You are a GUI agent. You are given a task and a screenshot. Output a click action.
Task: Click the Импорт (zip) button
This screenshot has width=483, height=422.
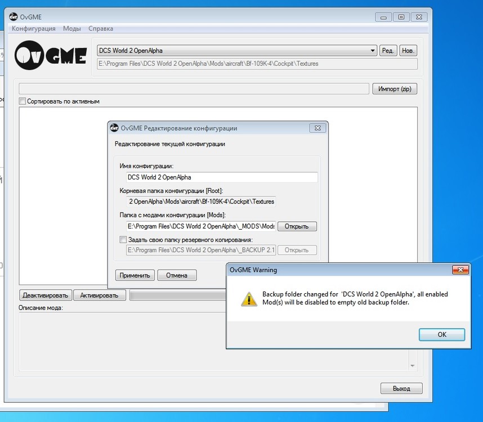tap(395, 89)
